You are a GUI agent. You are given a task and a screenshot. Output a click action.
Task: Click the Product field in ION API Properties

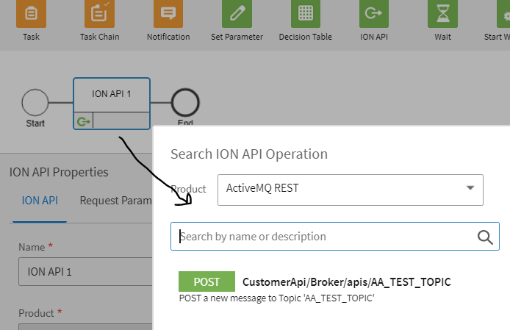pyautogui.click(x=85, y=327)
